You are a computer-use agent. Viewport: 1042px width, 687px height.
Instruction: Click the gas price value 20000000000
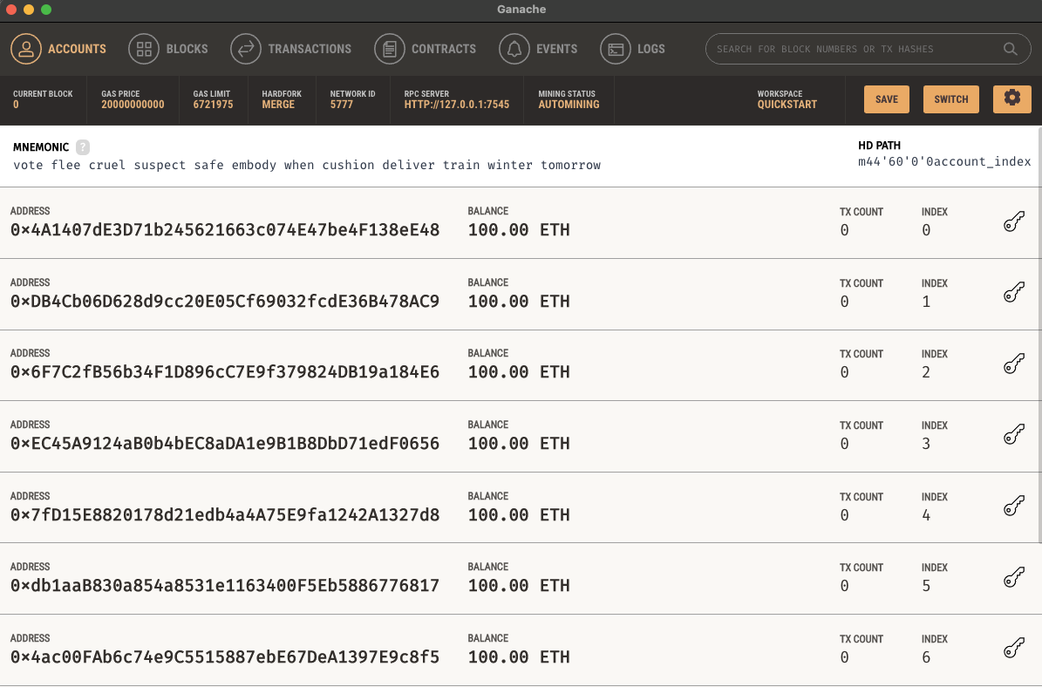pos(133,105)
